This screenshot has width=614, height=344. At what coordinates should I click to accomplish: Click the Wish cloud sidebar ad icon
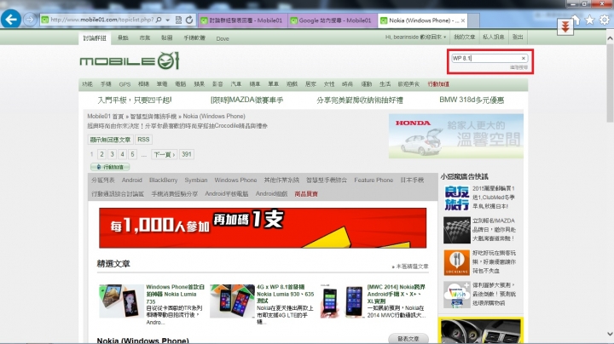[457, 295]
